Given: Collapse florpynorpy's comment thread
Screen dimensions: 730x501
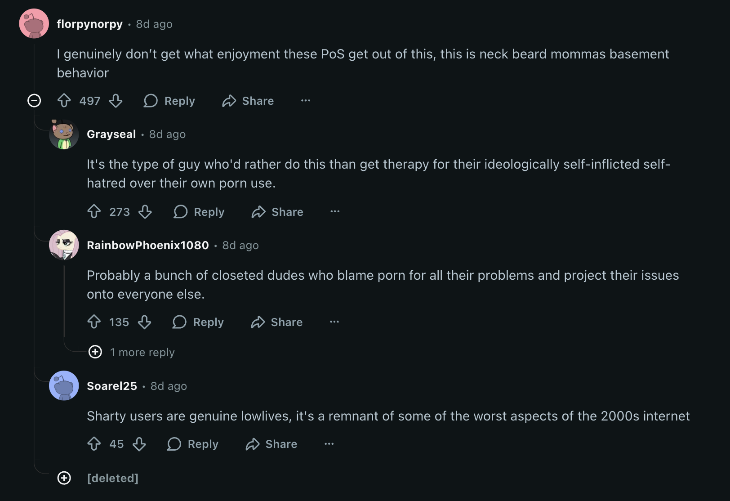Looking at the screenshot, I should [34, 100].
